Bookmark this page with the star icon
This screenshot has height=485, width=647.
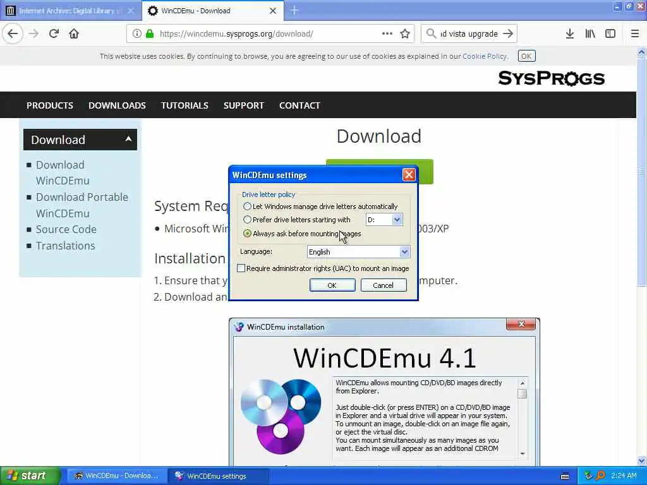[405, 34]
